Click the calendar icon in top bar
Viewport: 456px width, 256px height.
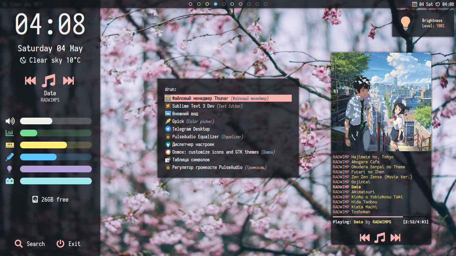pyautogui.click(x=415, y=4)
